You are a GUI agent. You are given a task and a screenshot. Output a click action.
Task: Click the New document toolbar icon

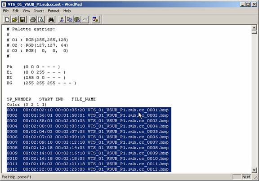click(7, 20)
